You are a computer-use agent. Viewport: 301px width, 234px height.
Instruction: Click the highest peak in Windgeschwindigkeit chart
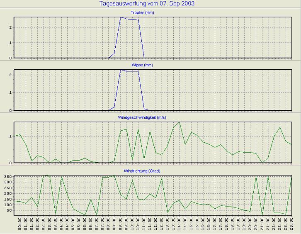pyautogui.click(x=179, y=122)
